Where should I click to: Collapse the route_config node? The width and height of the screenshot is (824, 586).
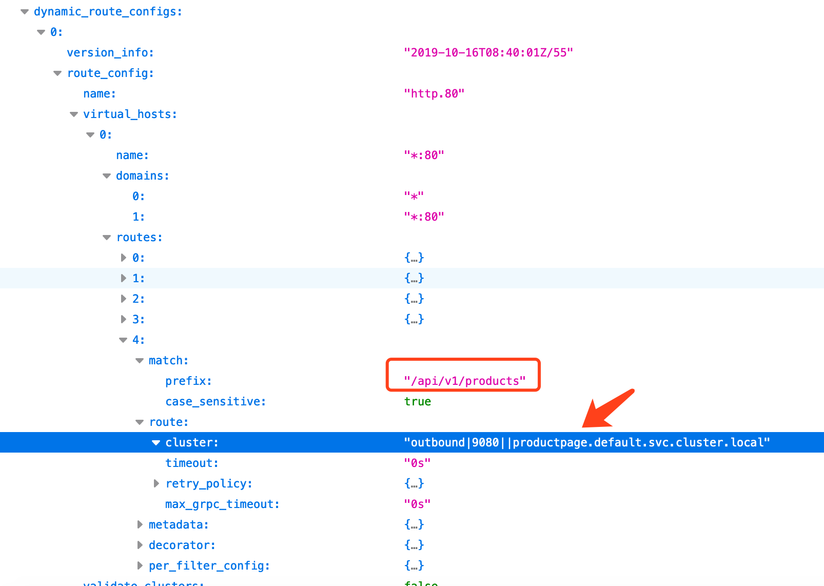click(x=57, y=73)
